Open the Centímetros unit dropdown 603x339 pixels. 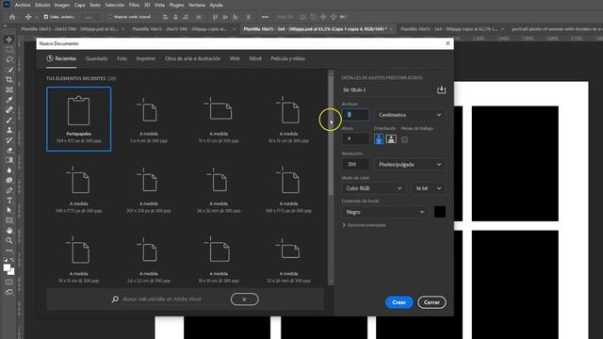410,115
